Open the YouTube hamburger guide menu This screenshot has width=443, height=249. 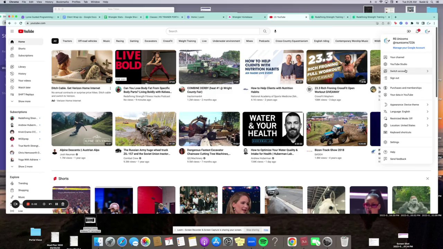point(12,31)
